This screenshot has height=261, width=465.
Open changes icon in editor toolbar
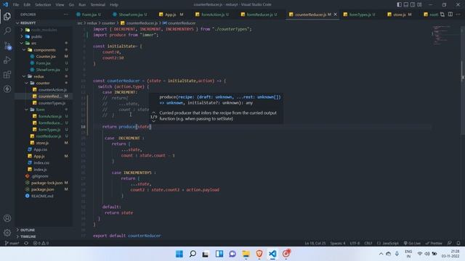[442, 14]
